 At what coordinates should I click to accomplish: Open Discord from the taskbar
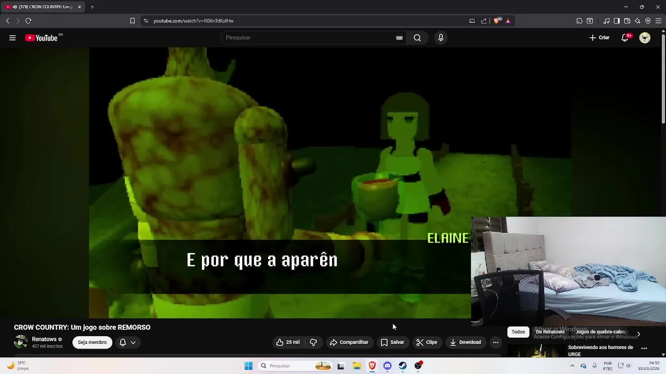[387, 366]
